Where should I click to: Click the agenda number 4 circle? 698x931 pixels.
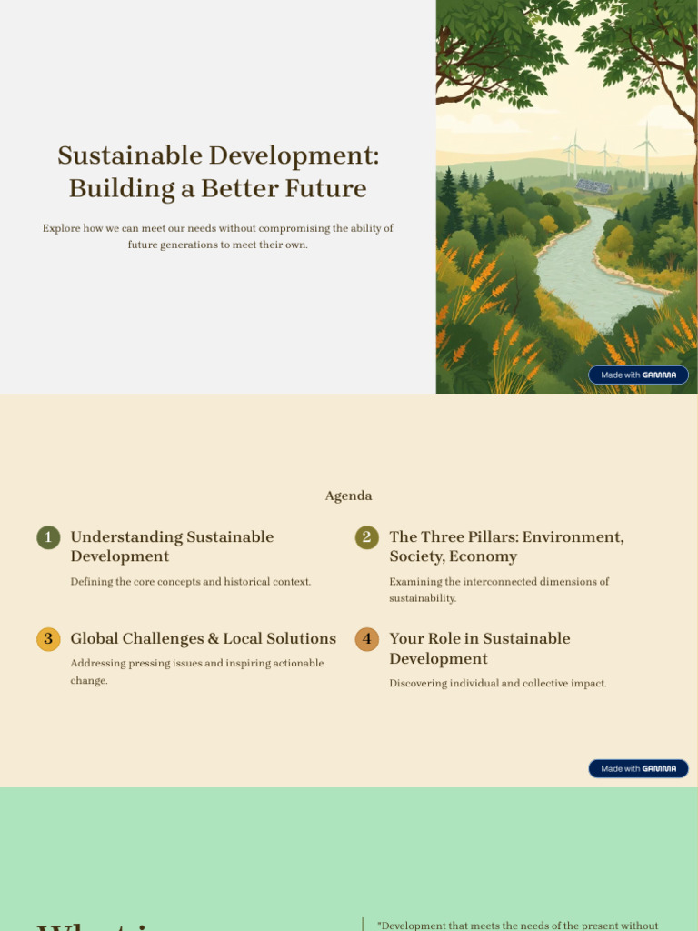coord(367,639)
